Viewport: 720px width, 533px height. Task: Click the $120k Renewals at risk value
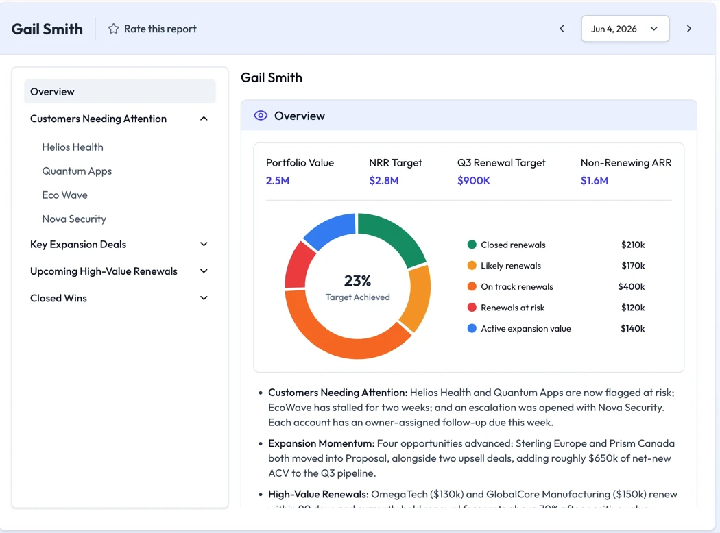pos(633,308)
